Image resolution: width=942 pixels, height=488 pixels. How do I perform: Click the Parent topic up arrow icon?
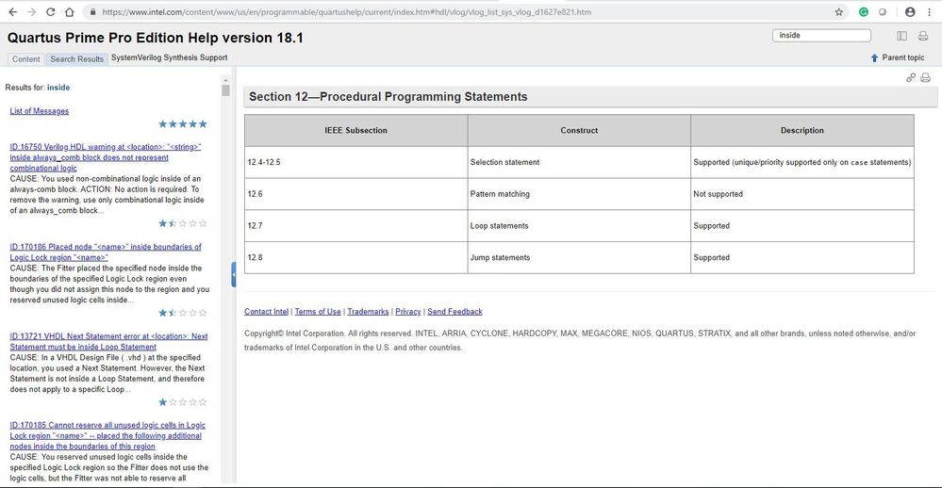pyautogui.click(x=874, y=57)
